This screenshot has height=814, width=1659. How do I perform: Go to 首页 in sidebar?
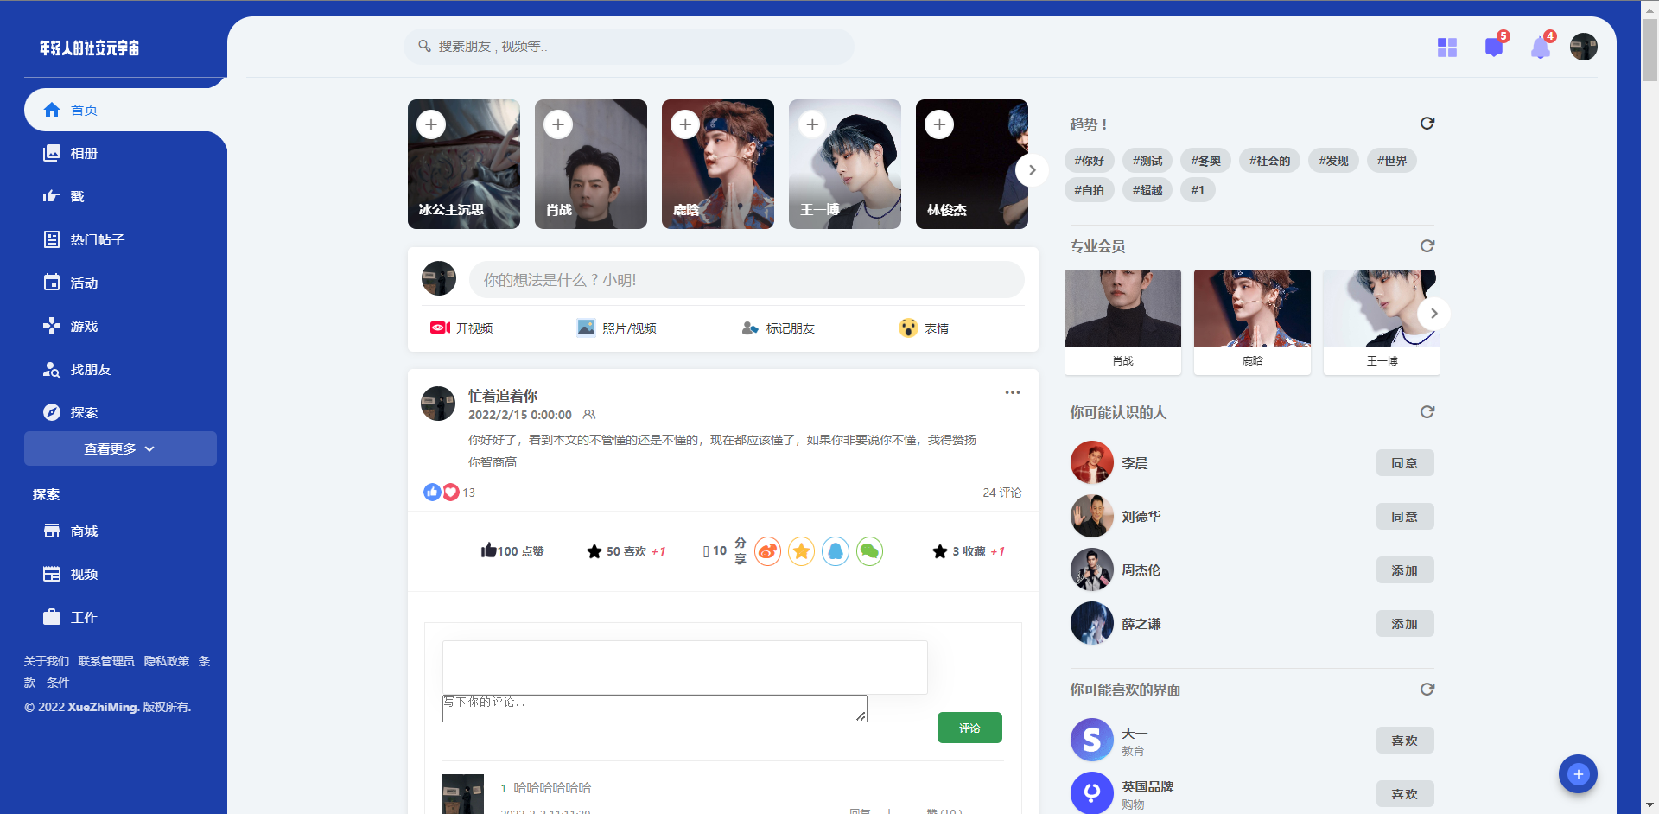[125, 110]
